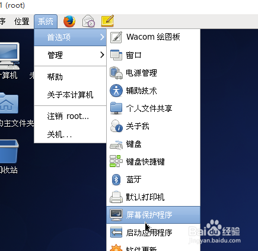Image resolution: width=258 pixels, height=251 pixels.
Task: Click the 键盘 keyboard icon
Action: click(x=116, y=144)
